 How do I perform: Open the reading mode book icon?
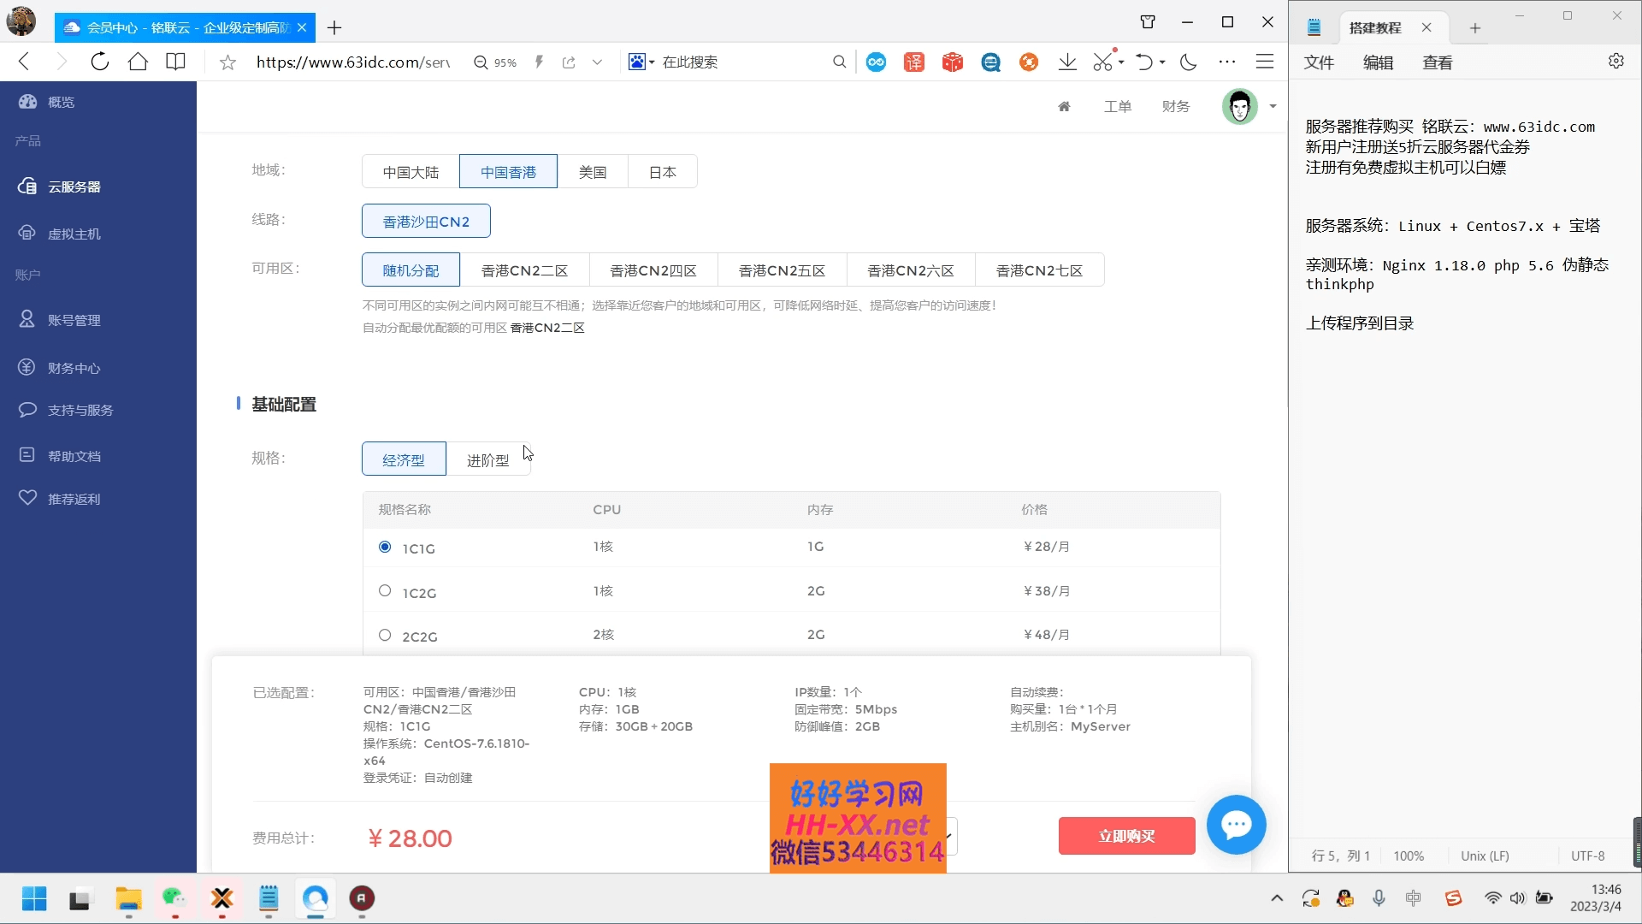pyautogui.click(x=175, y=62)
